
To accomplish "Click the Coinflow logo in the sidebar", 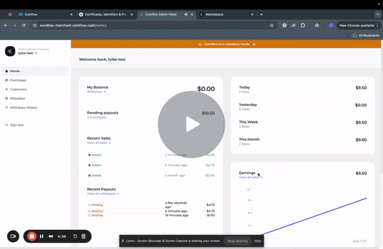I will click(10, 51).
